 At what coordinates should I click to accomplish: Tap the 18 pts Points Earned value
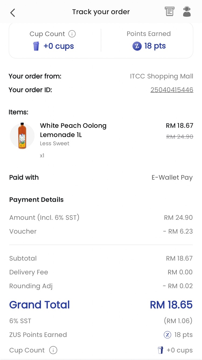coord(155,46)
